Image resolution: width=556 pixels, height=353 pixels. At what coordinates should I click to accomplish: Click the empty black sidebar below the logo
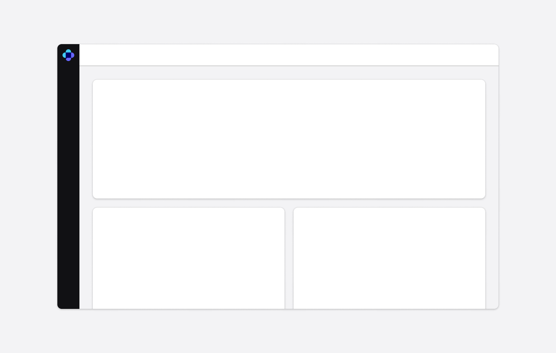[68, 184]
